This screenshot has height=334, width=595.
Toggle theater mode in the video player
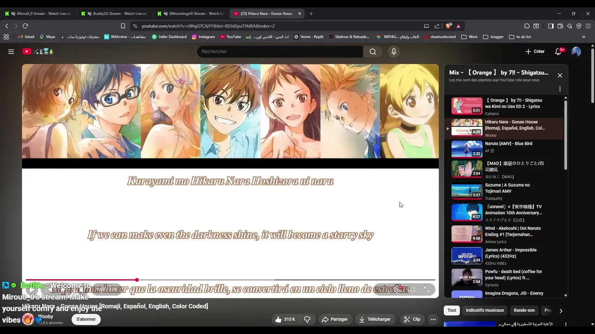tap(411, 289)
